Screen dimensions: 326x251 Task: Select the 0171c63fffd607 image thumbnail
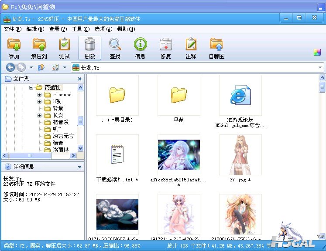[117, 214]
